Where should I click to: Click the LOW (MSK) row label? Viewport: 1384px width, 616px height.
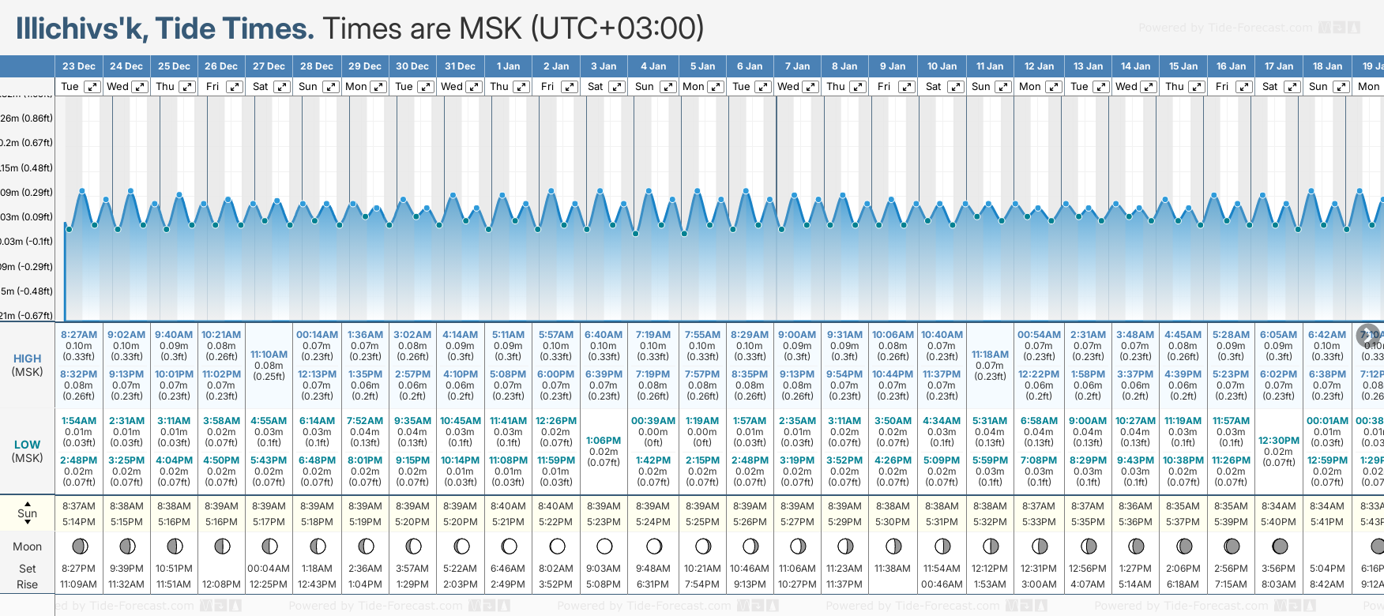point(28,451)
